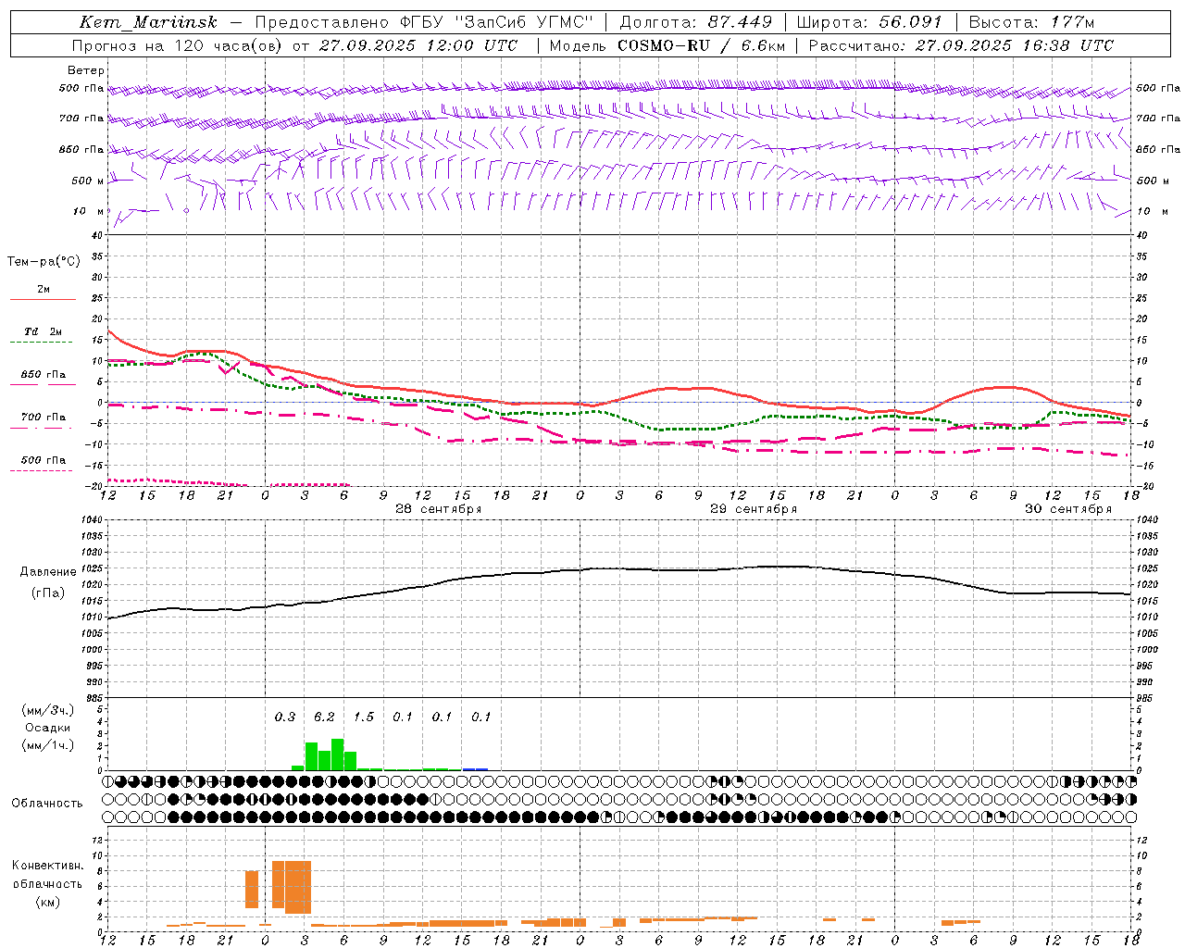The image size is (1185, 948).
Task: Click the "28 сентября" date label
Action: (438, 509)
